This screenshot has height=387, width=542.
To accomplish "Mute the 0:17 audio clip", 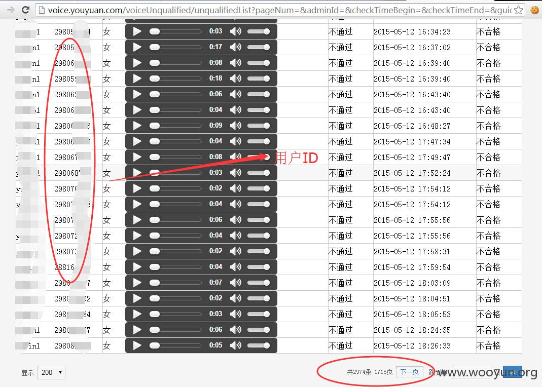I will click(x=236, y=47).
